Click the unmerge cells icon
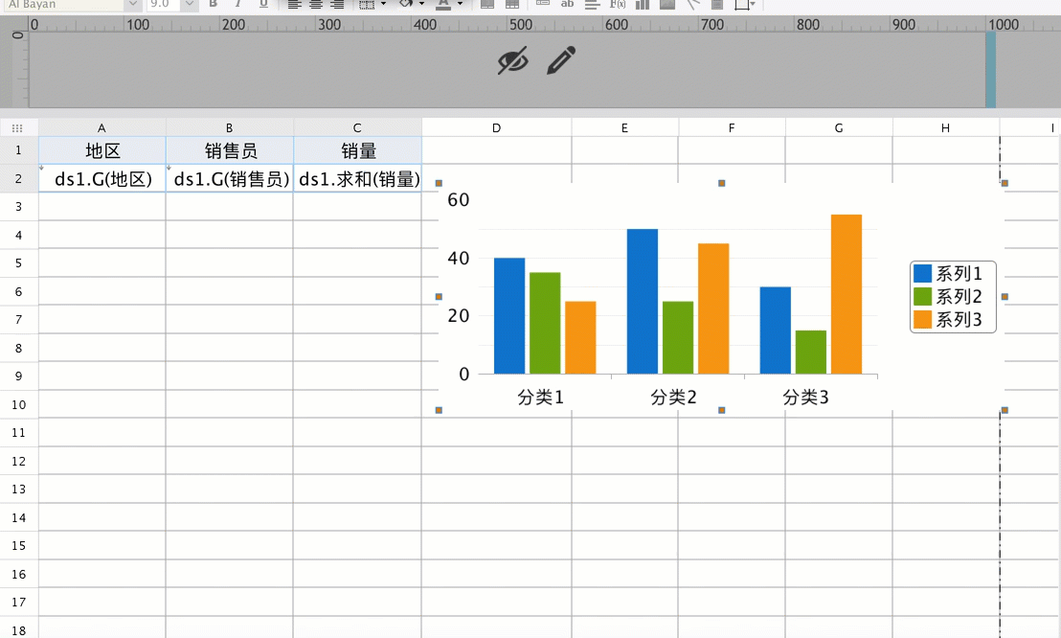Viewport: 1061px width, 638px height. point(512,4)
